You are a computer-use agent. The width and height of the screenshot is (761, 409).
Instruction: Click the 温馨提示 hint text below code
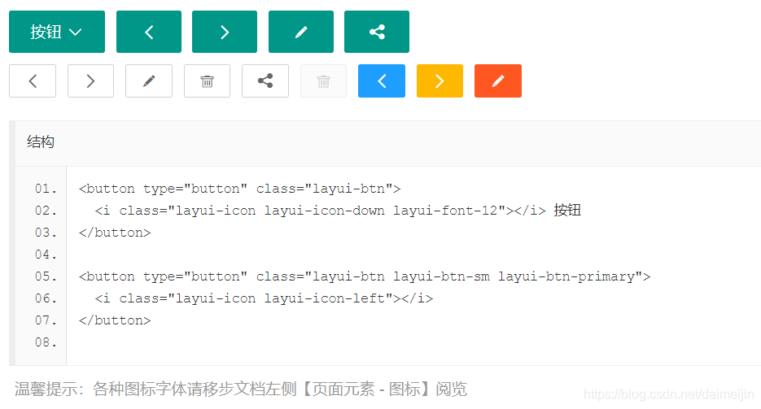pos(241,389)
